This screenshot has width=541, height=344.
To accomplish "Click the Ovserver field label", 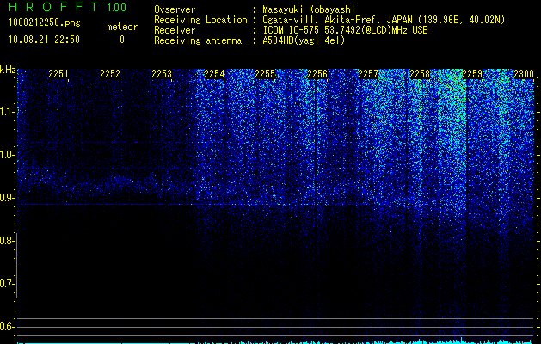I will click(175, 9).
